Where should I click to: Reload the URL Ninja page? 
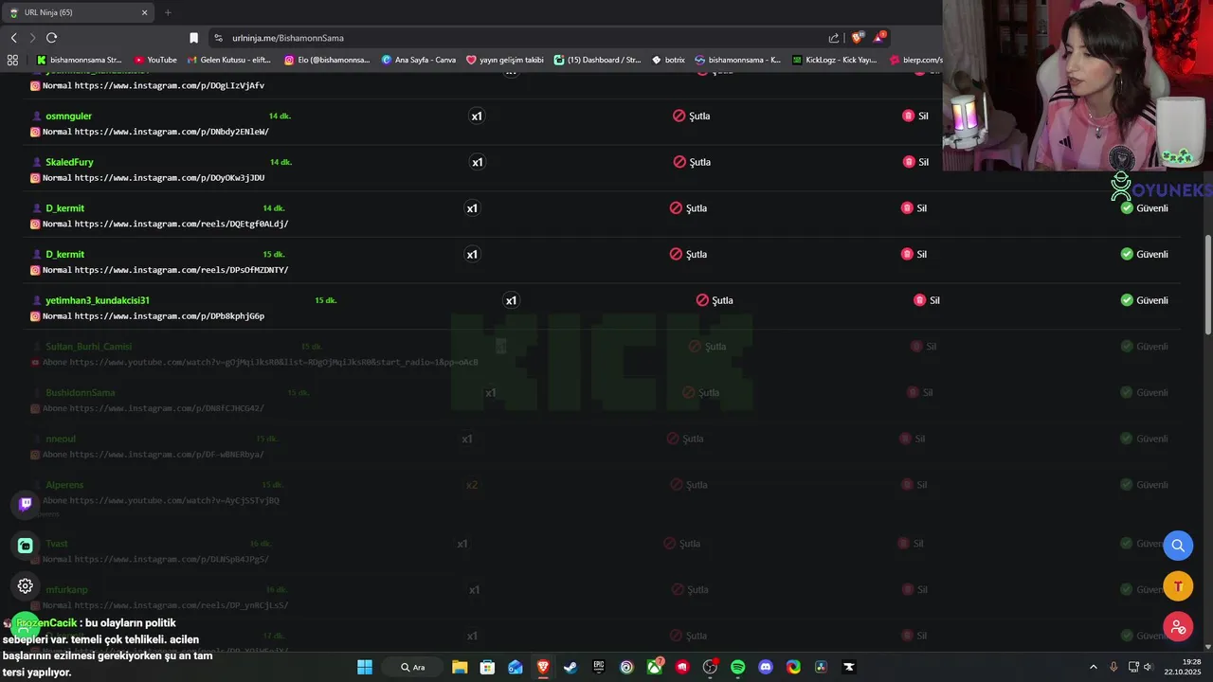[x=51, y=38]
